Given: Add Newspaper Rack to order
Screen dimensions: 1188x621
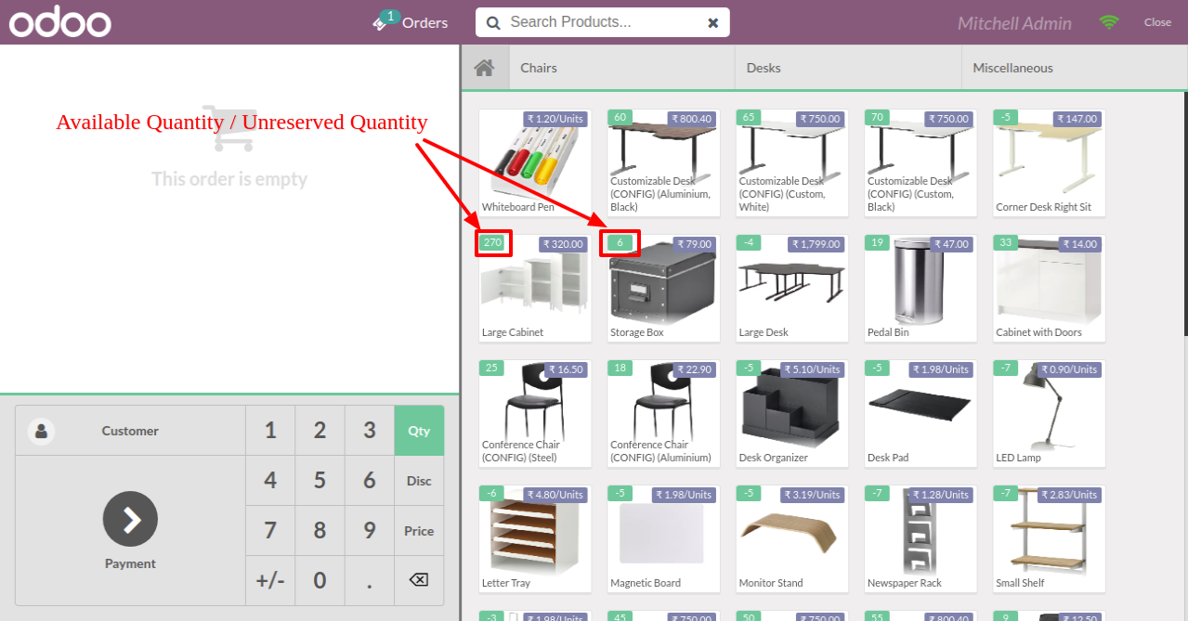Looking at the screenshot, I should [x=920, y=538].
